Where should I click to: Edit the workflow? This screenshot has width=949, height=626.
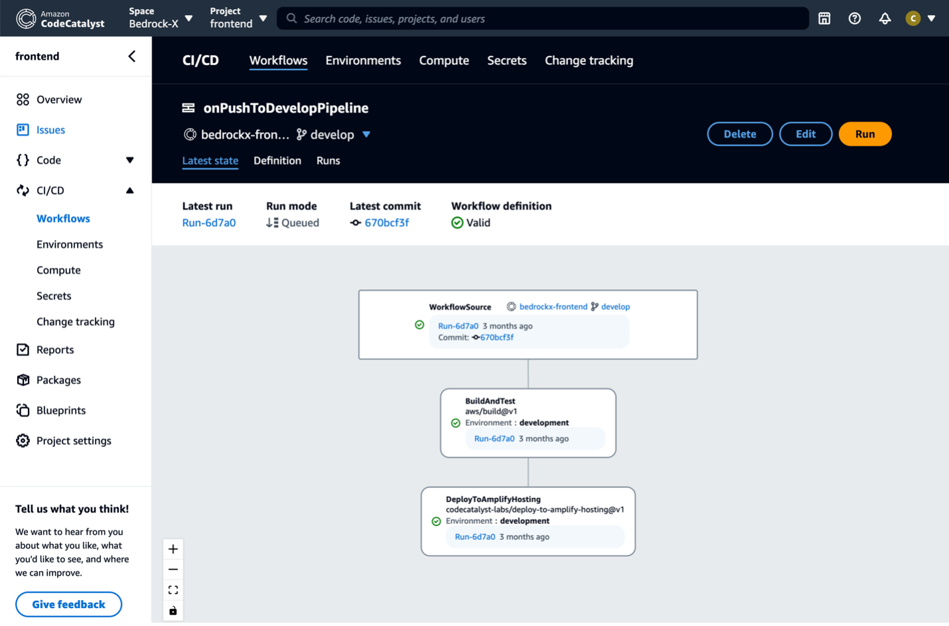click(806, 134)
